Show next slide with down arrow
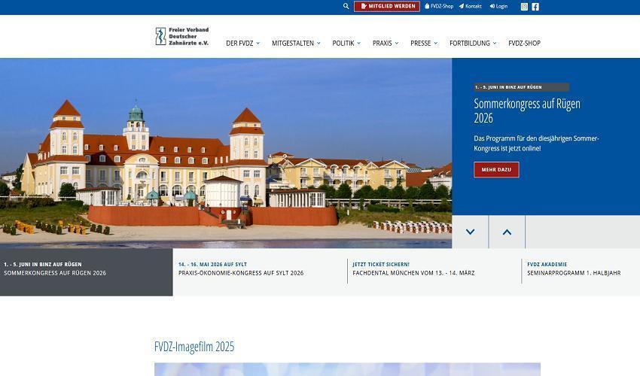 (470, 232)
